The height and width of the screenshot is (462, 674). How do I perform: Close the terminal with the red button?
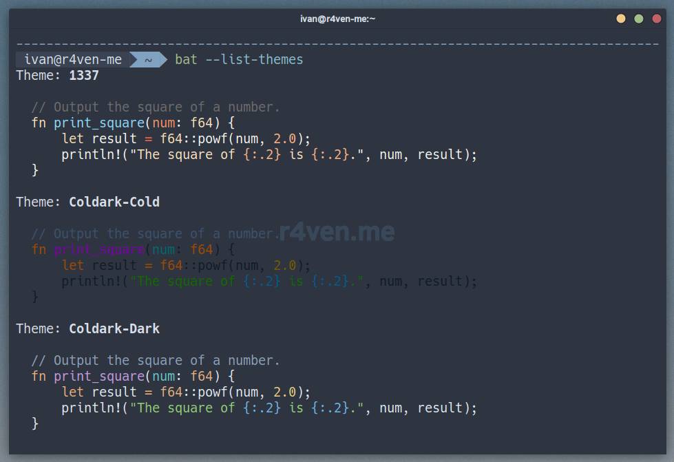[657, 19]
